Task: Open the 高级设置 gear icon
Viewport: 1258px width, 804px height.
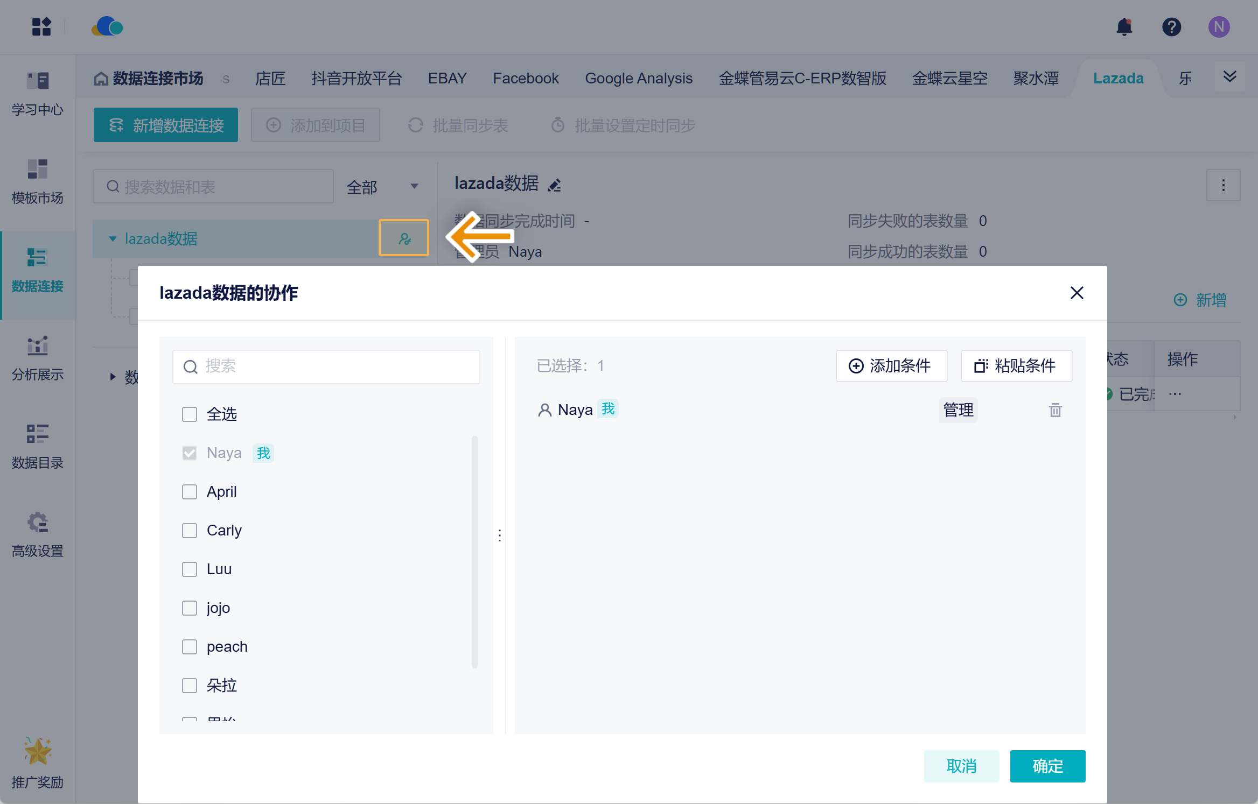Action: click(x=37, y=522)
